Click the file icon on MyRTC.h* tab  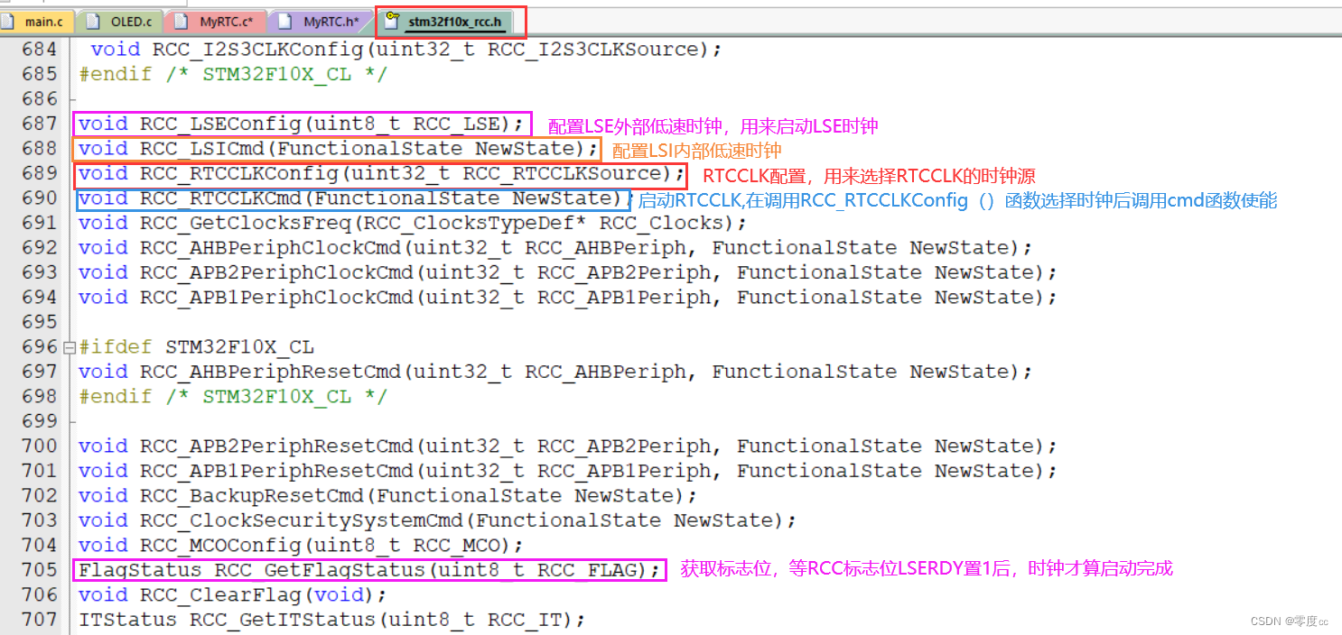[287, 20]
